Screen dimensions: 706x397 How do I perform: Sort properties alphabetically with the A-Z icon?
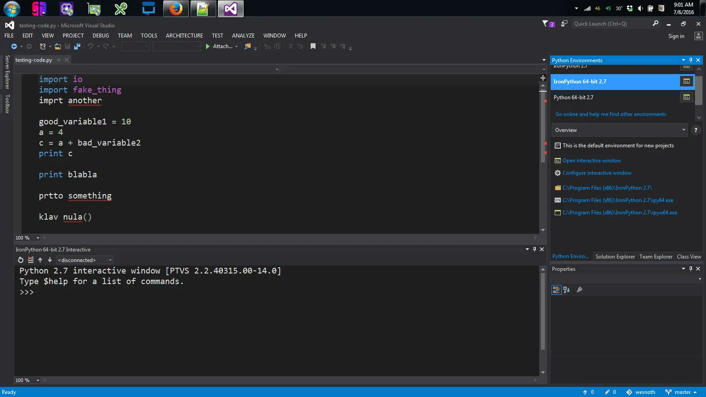567,290
